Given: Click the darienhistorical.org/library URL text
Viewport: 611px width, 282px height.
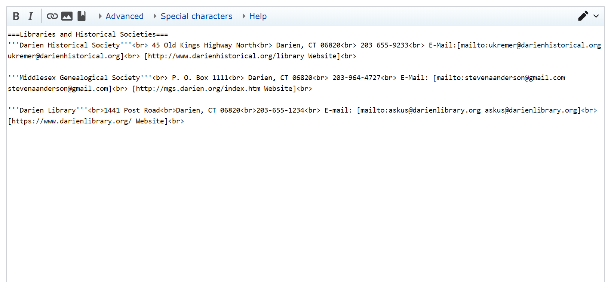Looking at the screenshot, I should (226, 56).
